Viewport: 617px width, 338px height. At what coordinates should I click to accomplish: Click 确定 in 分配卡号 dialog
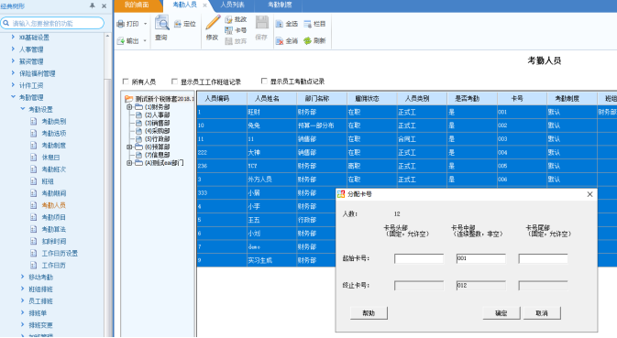501,313
